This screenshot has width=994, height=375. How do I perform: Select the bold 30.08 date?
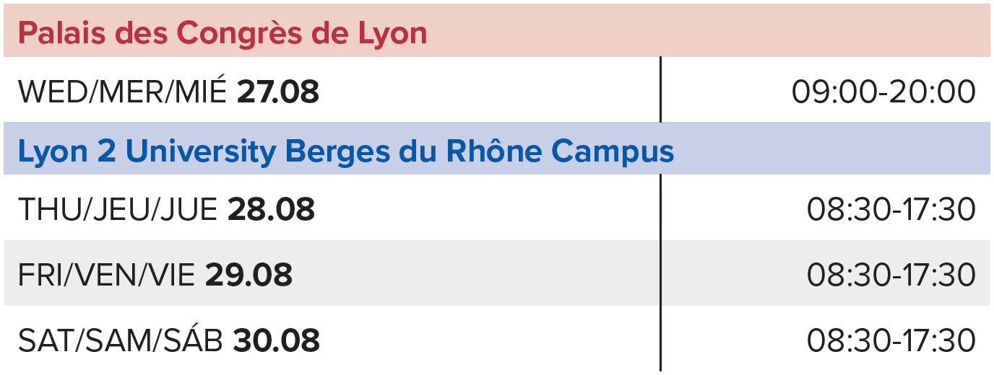[x=276, y=340]
